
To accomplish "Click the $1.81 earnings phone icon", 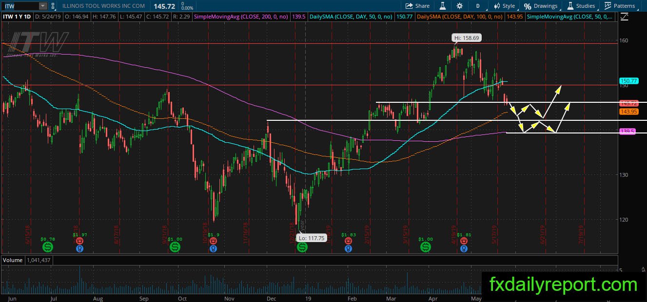I will [464, 241].
